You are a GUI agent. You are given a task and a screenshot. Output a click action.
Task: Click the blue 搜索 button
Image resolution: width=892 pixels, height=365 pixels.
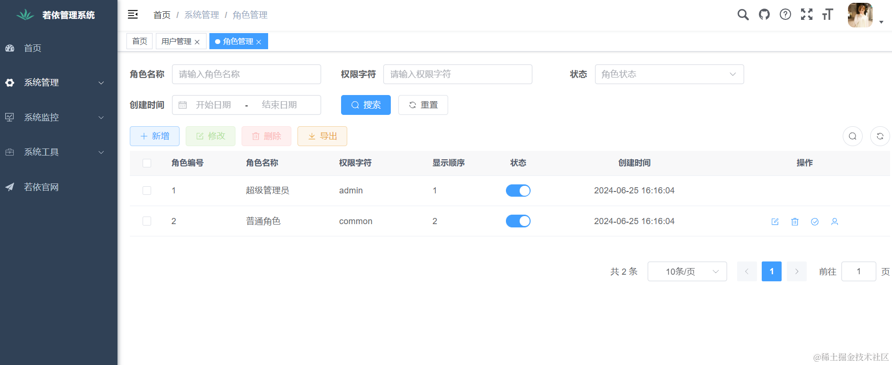[366, 105]
